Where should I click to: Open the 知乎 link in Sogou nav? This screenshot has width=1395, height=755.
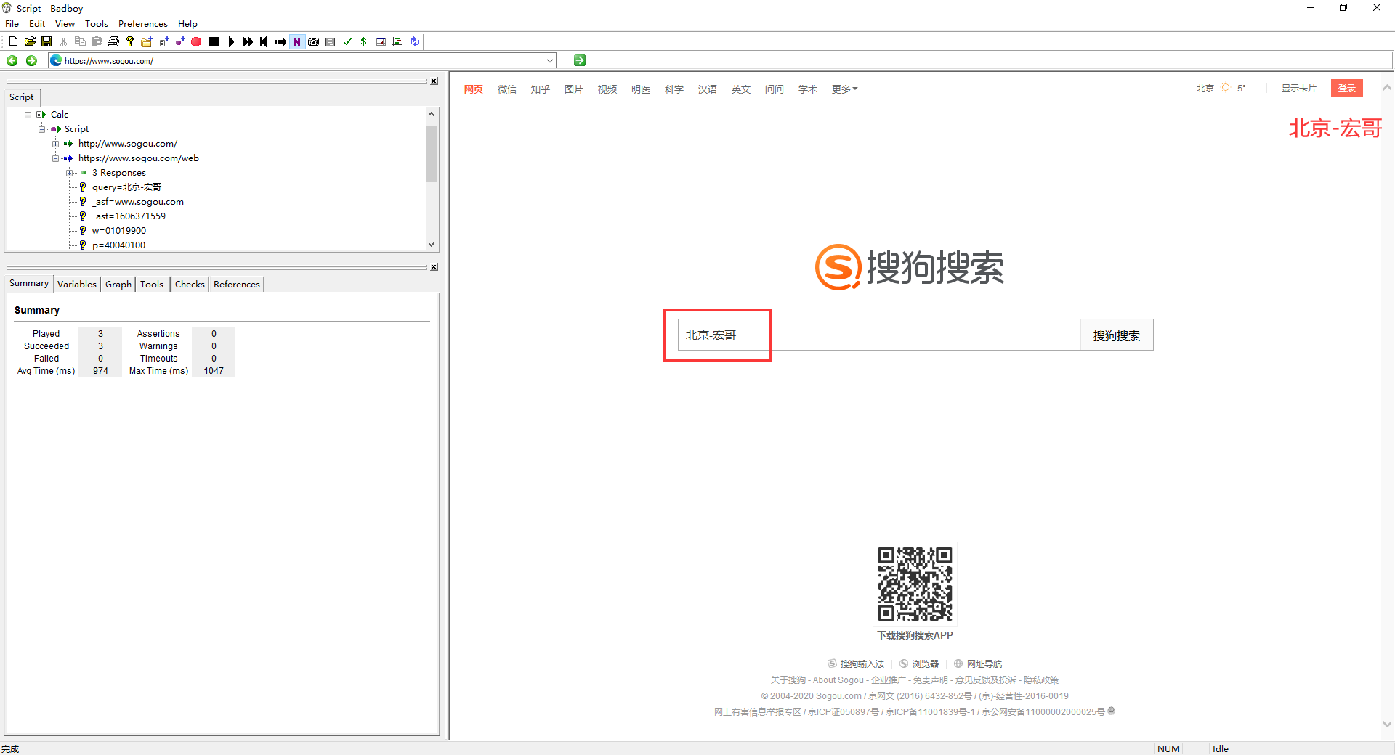click(541, 89)
